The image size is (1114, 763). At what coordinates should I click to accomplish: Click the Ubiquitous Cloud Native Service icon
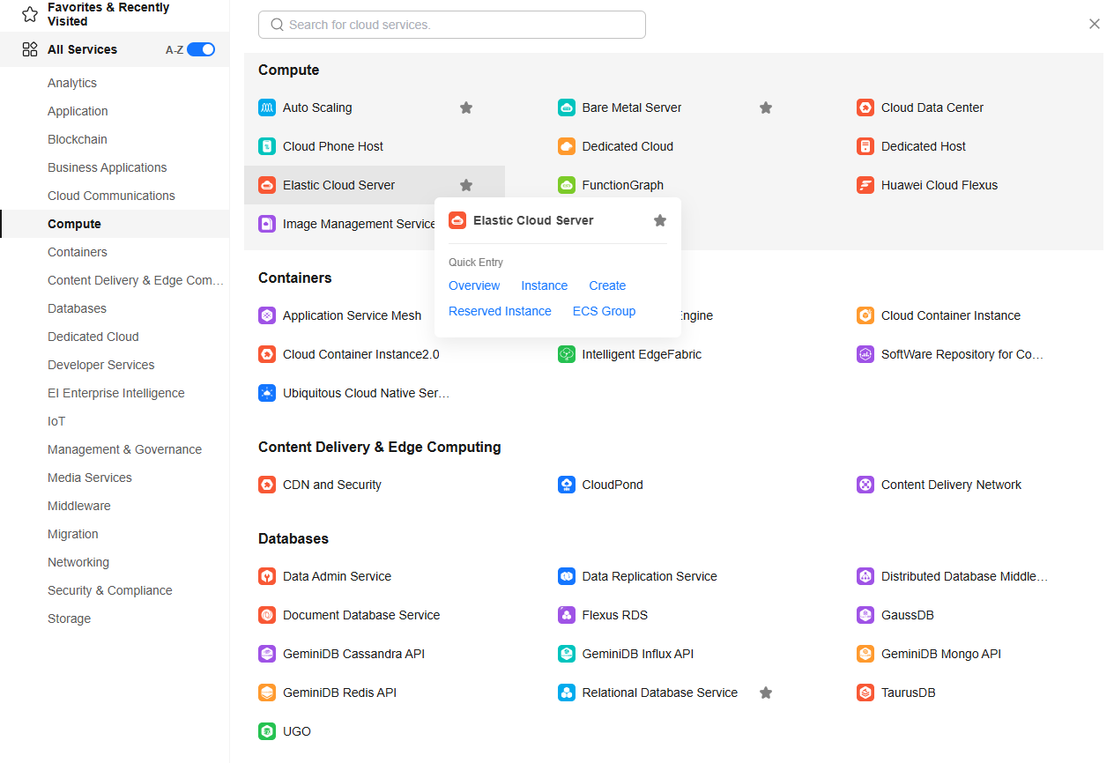coord(267,393)
